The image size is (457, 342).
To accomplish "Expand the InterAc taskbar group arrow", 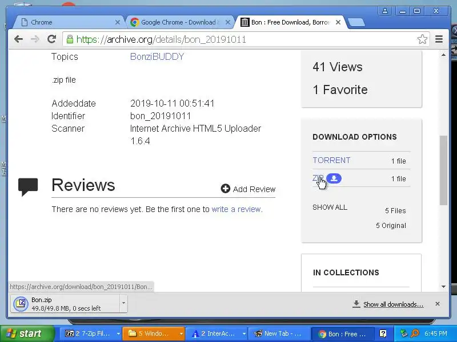I will pos(244,333).
